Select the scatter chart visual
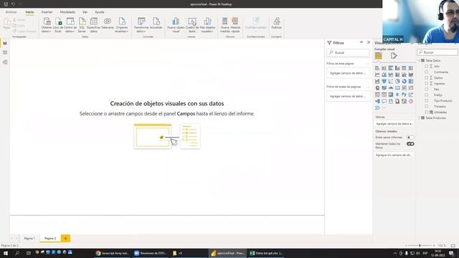The width and height of the screenshot is (459, 258). (x=391, y=81)
